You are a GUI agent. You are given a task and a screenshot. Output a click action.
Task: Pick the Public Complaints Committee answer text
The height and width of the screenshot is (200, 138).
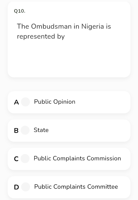tap(76, 187)
